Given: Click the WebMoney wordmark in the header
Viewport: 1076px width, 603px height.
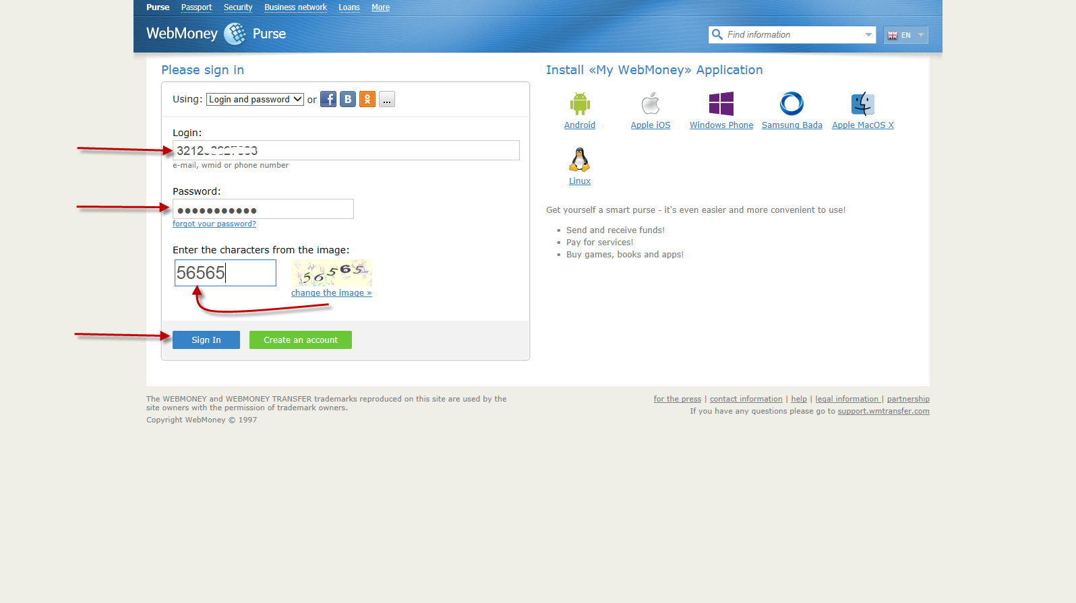Looking at the screenshot, I should 182,34.
